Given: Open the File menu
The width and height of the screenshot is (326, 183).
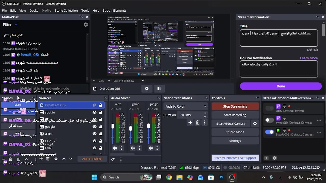Looking at the screenshot, I should (x=4, y=11).
